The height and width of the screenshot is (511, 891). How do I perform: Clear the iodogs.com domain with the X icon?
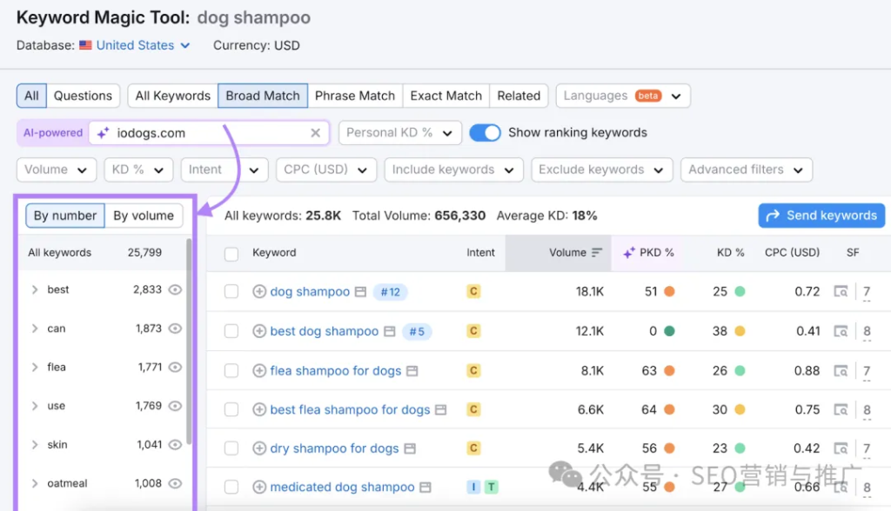pos(316,133)
